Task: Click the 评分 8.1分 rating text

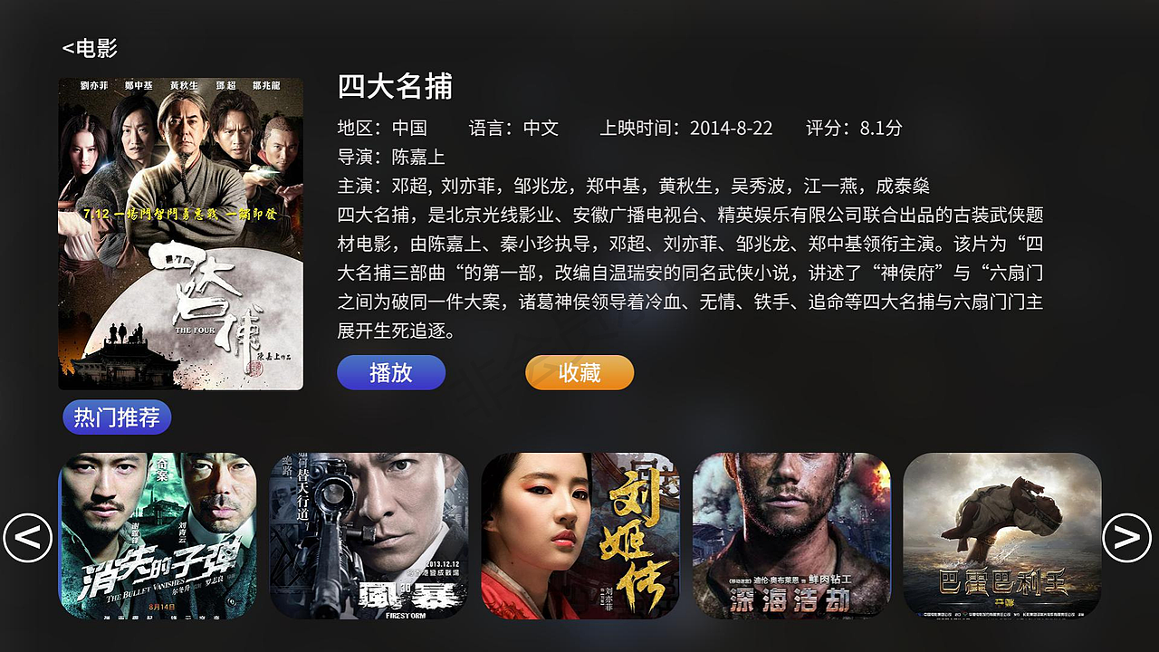Action: (854, 128)
